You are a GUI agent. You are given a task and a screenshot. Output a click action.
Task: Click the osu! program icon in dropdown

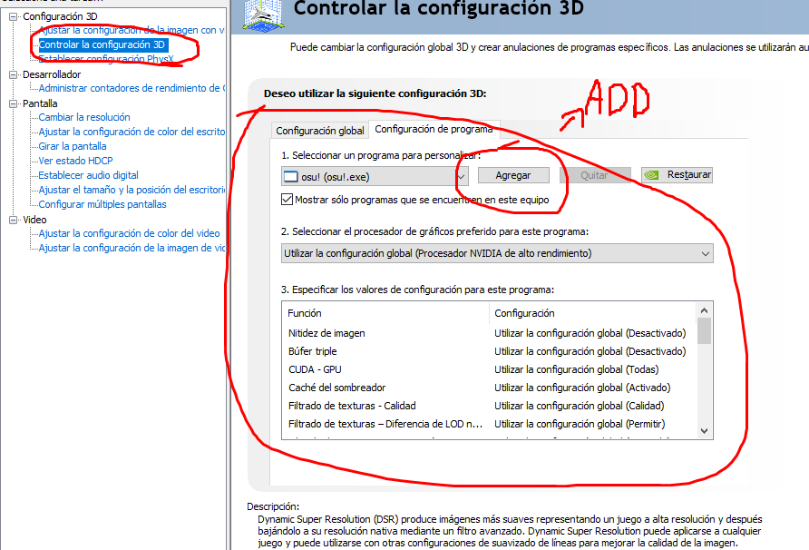pos(291,177)
